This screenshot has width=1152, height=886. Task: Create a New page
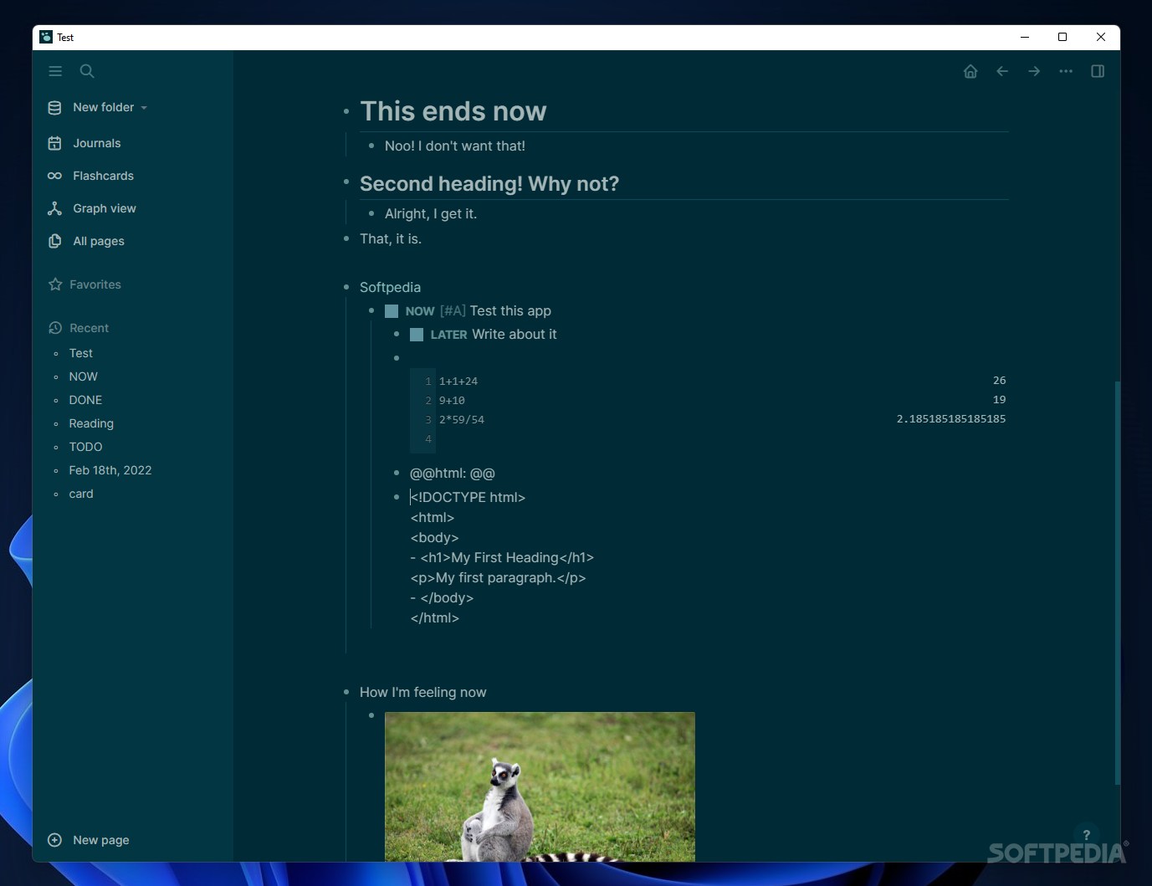[100, 840]
